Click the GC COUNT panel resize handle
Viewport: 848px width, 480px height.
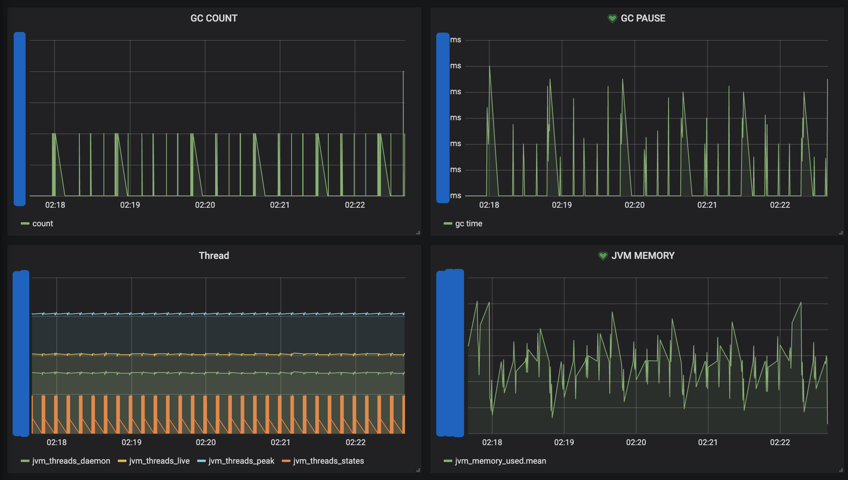pyautogui.click(x=418, y=233)
